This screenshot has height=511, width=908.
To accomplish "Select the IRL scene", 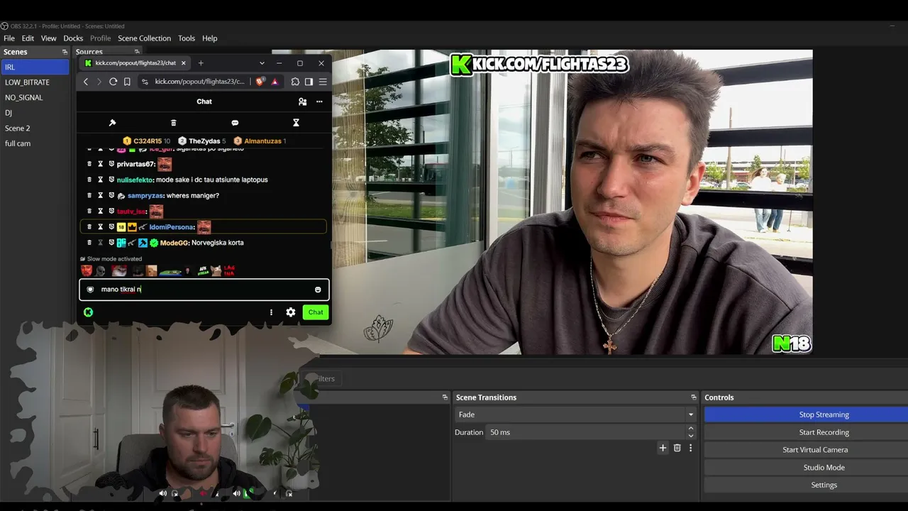I will pos(35,67).
